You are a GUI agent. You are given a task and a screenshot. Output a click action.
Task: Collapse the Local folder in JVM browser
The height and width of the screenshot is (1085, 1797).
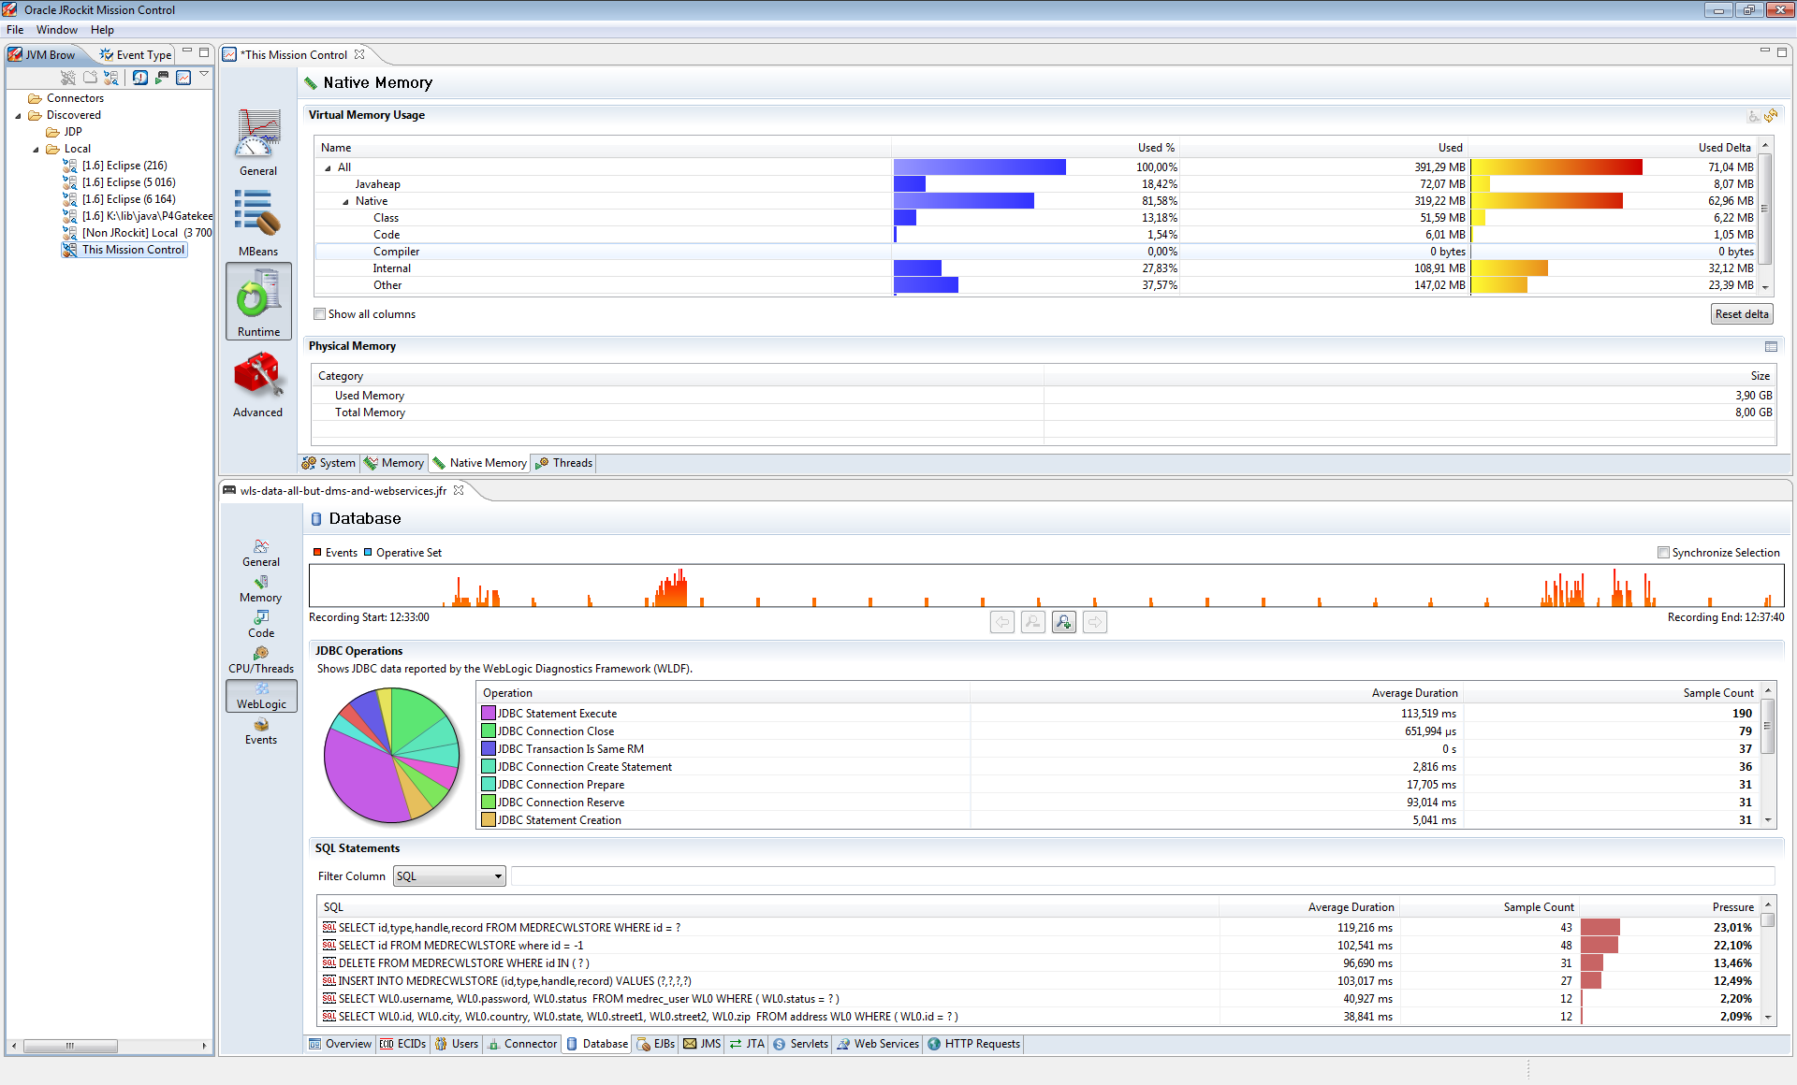click(36, 150)
